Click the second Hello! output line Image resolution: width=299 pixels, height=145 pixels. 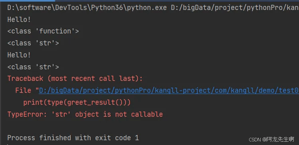(19, 55)
